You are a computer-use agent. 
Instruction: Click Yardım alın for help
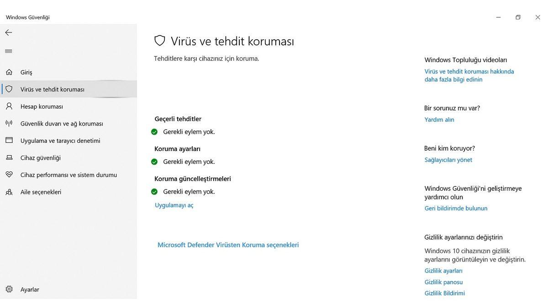coord(439,119)
